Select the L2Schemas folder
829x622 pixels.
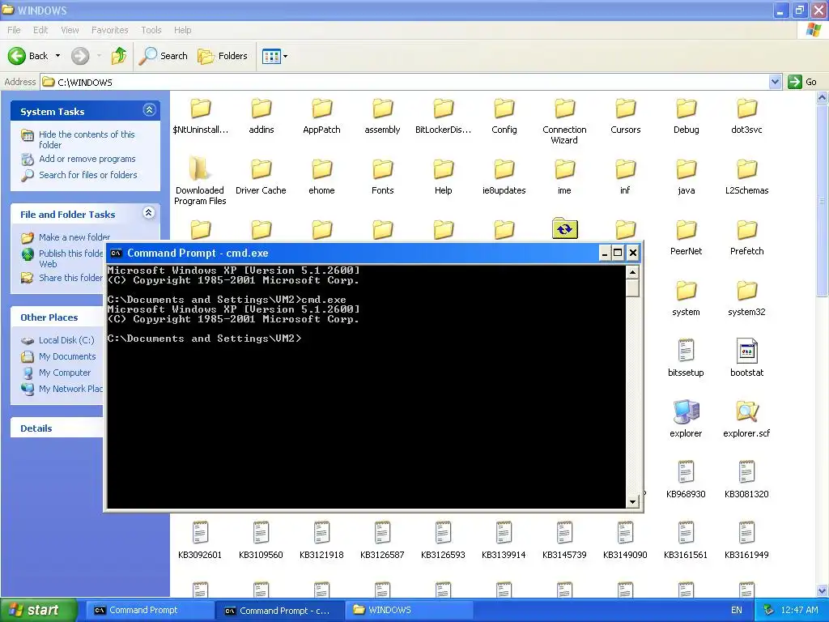click(746, 177)
